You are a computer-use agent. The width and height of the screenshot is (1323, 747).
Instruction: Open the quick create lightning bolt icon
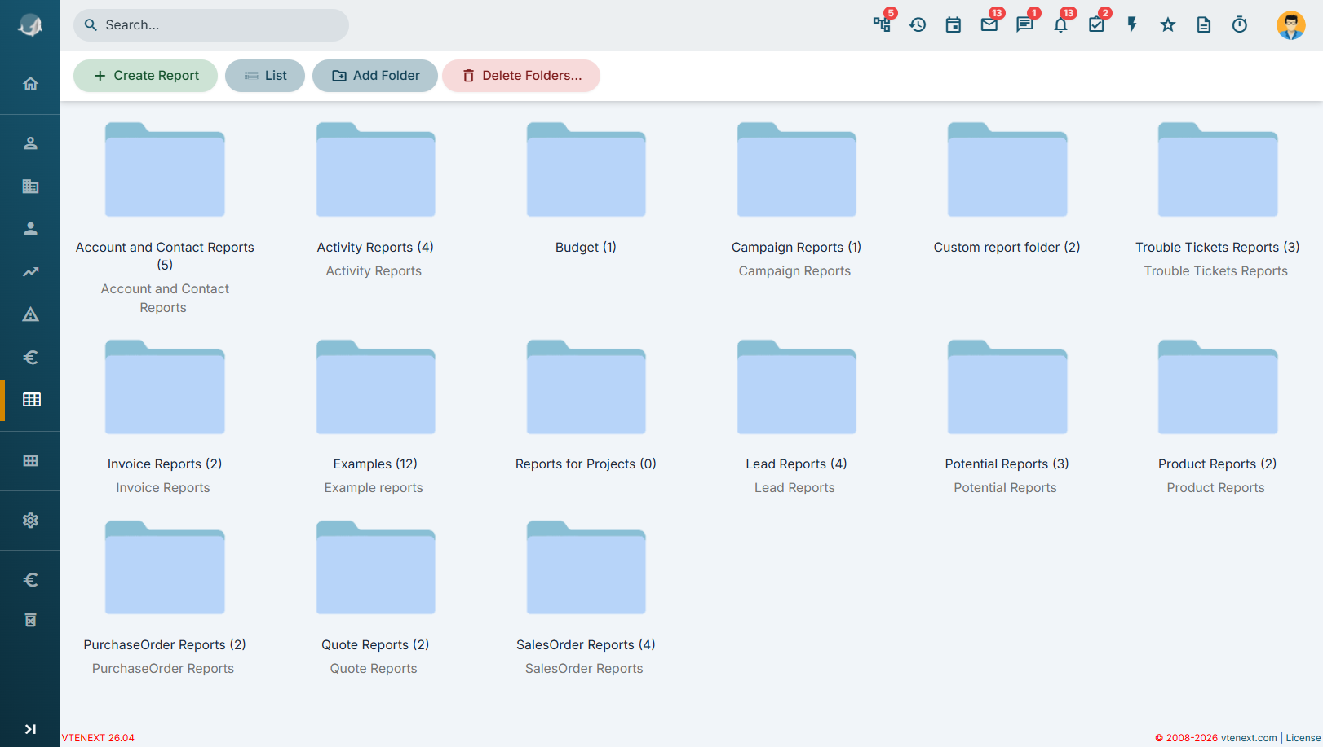click(1132, 24)
